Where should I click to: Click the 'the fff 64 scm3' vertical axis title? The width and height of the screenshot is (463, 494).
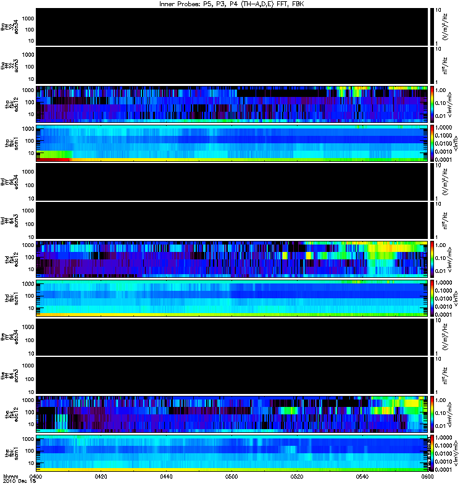click(10, 375)
